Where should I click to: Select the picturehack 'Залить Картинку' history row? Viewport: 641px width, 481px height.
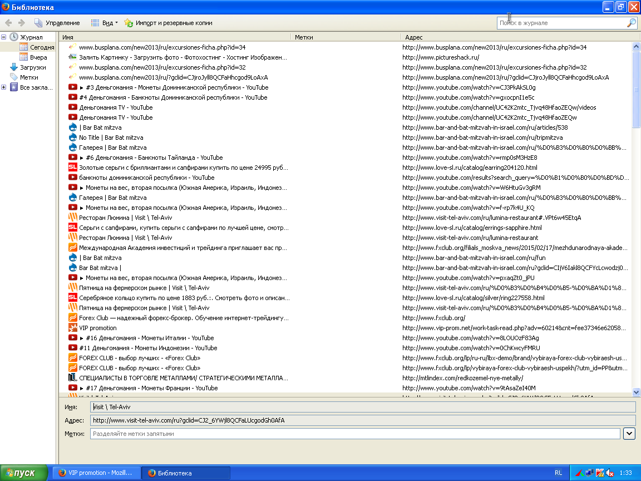[x=345, y=57]
